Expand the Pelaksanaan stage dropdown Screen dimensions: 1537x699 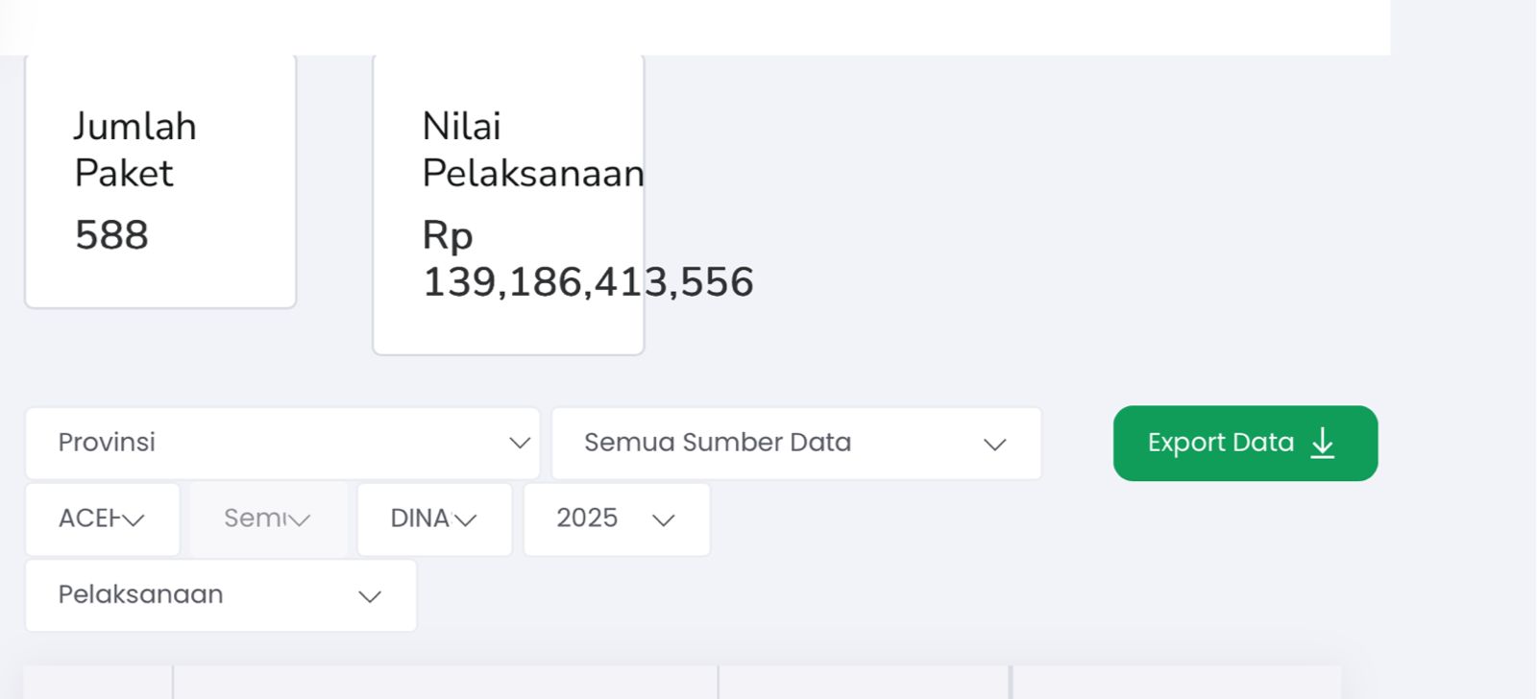[220, 594]
